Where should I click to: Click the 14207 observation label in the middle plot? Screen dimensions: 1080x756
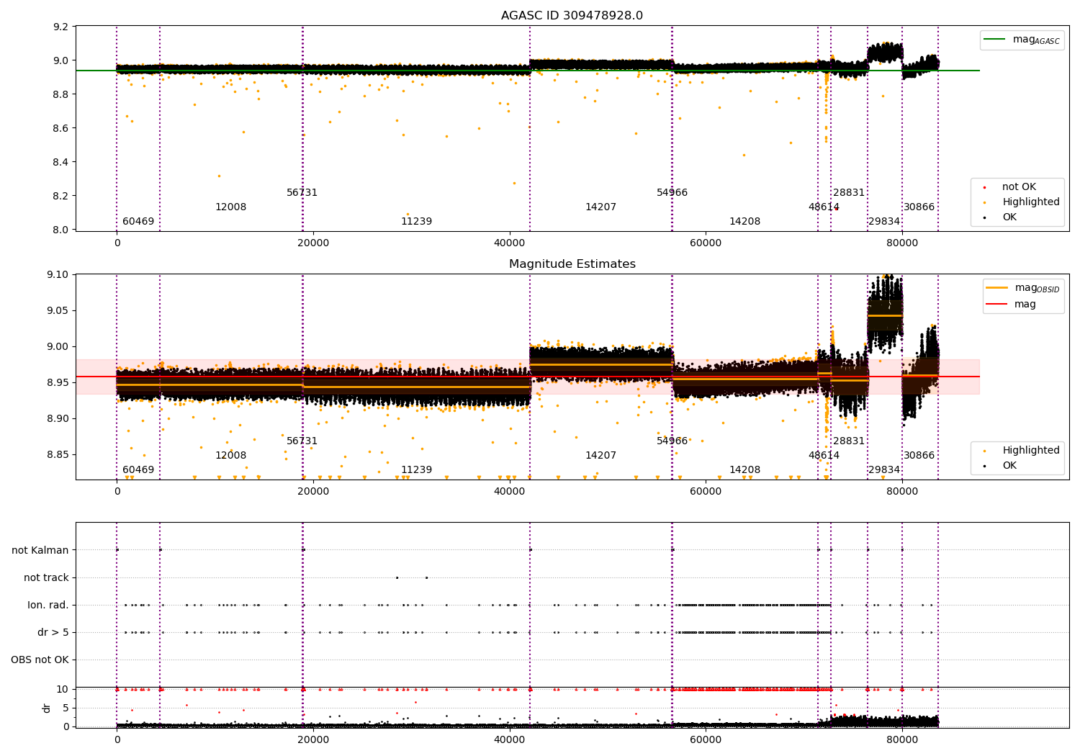[x=600, y=456]
